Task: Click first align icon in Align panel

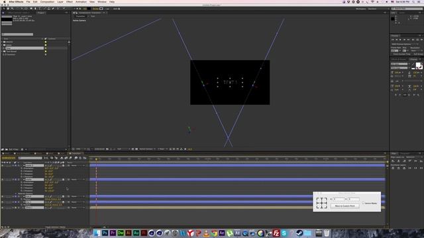Action: click(x=394, y=161)
